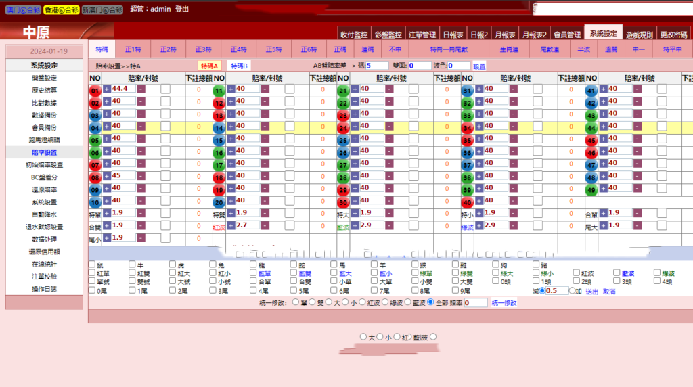693x387 pixels.
Task: Check the 大單 checkbox
Action: 374,281
